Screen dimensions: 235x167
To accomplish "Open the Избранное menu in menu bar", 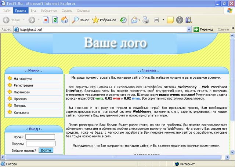I will pos(49,11).
